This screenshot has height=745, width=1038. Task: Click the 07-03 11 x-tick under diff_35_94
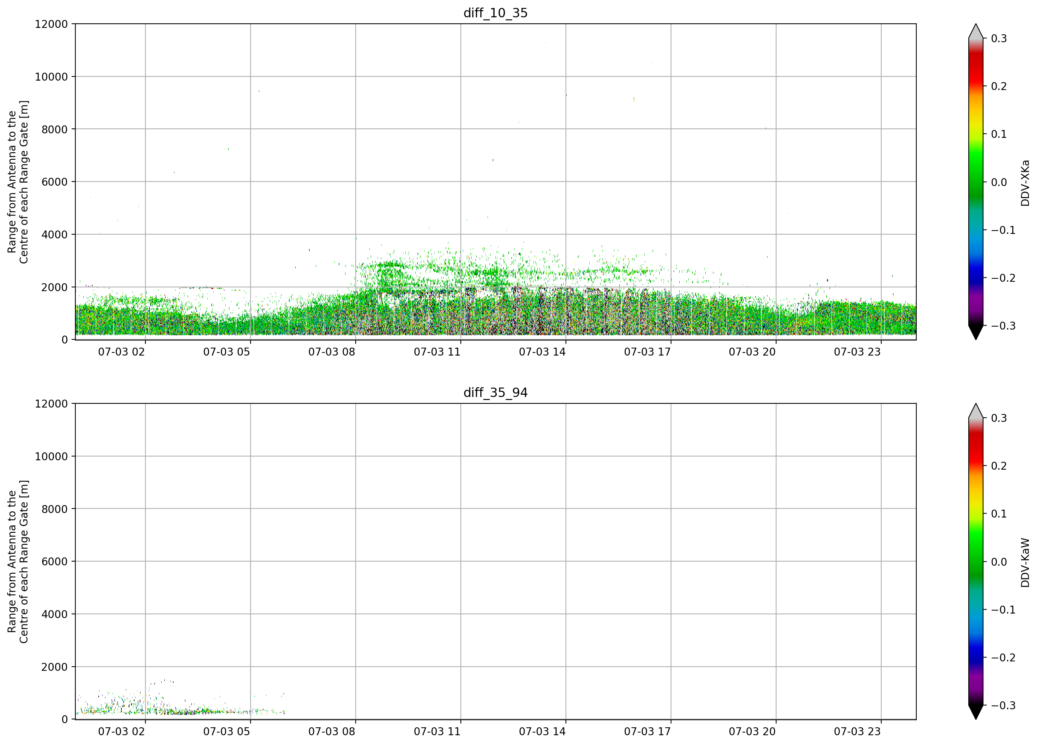click(437, 732)
